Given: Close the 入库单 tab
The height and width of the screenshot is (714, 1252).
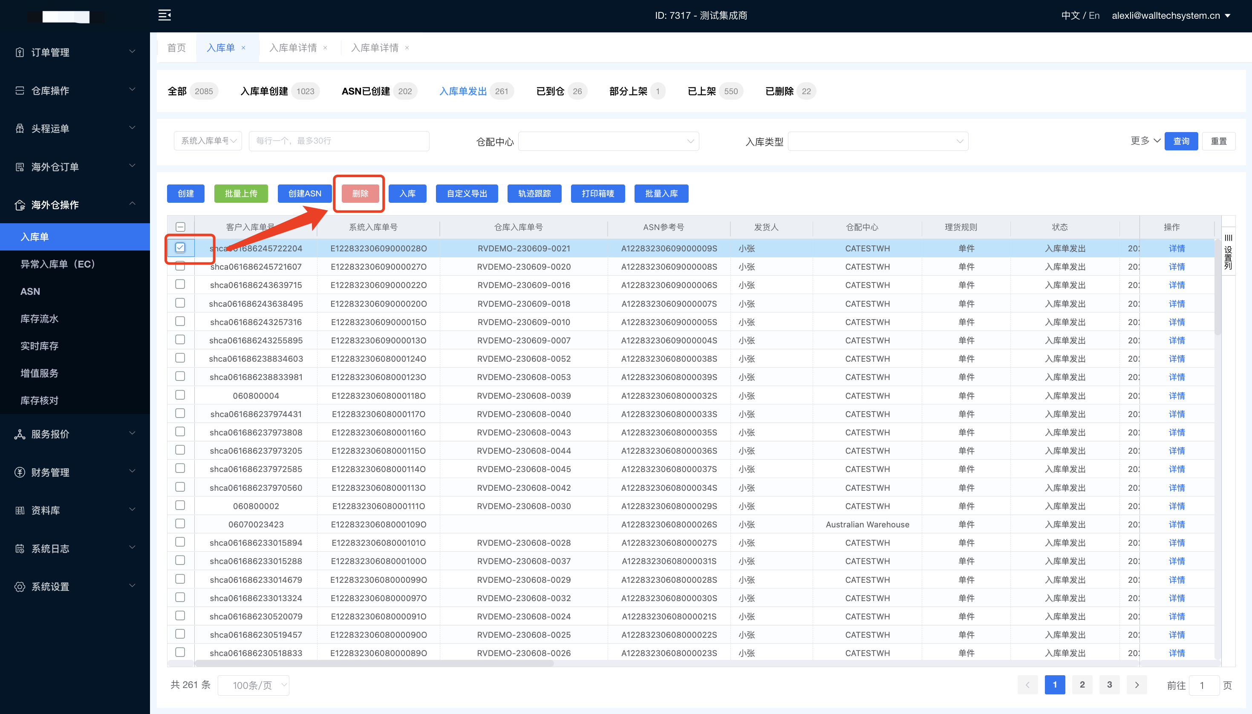Looking at the screenshot, I should click(243, 48).
